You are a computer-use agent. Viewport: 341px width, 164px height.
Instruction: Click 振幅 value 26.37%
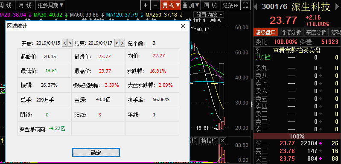49,85
